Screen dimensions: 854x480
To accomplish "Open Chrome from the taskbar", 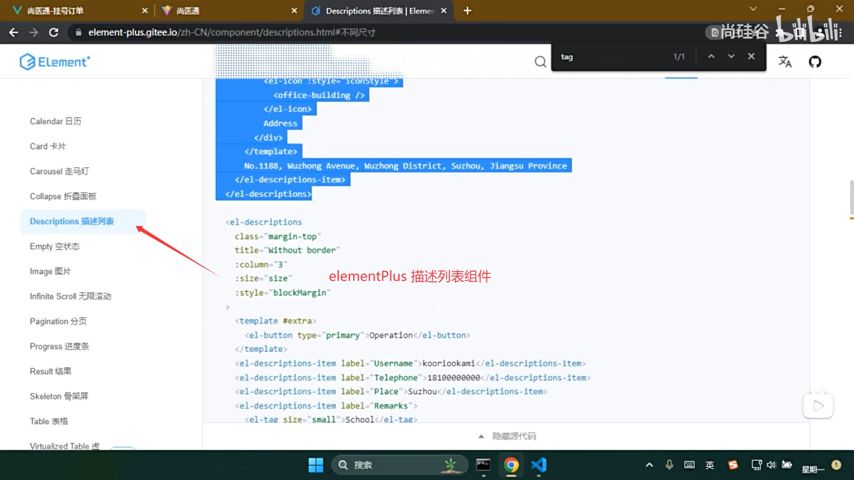I will (x=511, y=465).
